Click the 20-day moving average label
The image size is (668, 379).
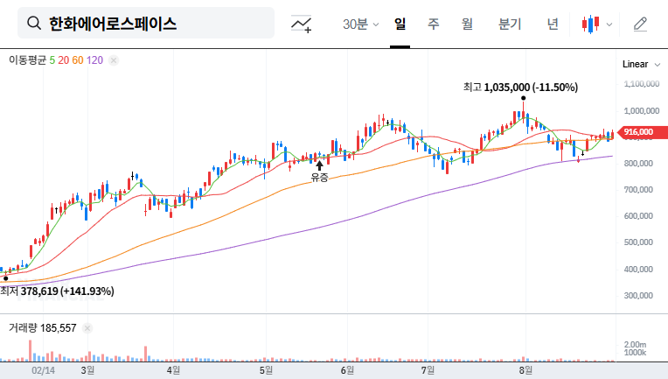click(x=64, y=60)
